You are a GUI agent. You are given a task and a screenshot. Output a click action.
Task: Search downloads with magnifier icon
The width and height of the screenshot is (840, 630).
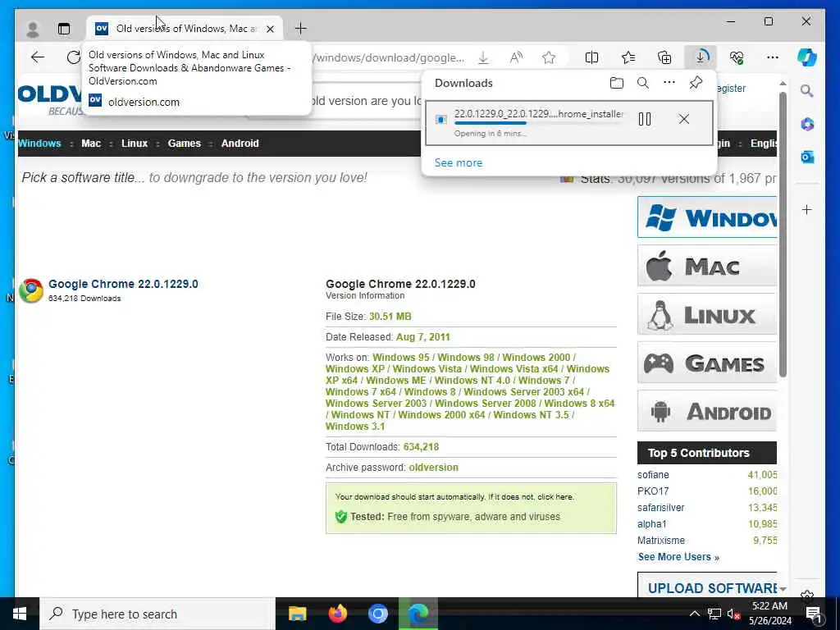[643, 83]
